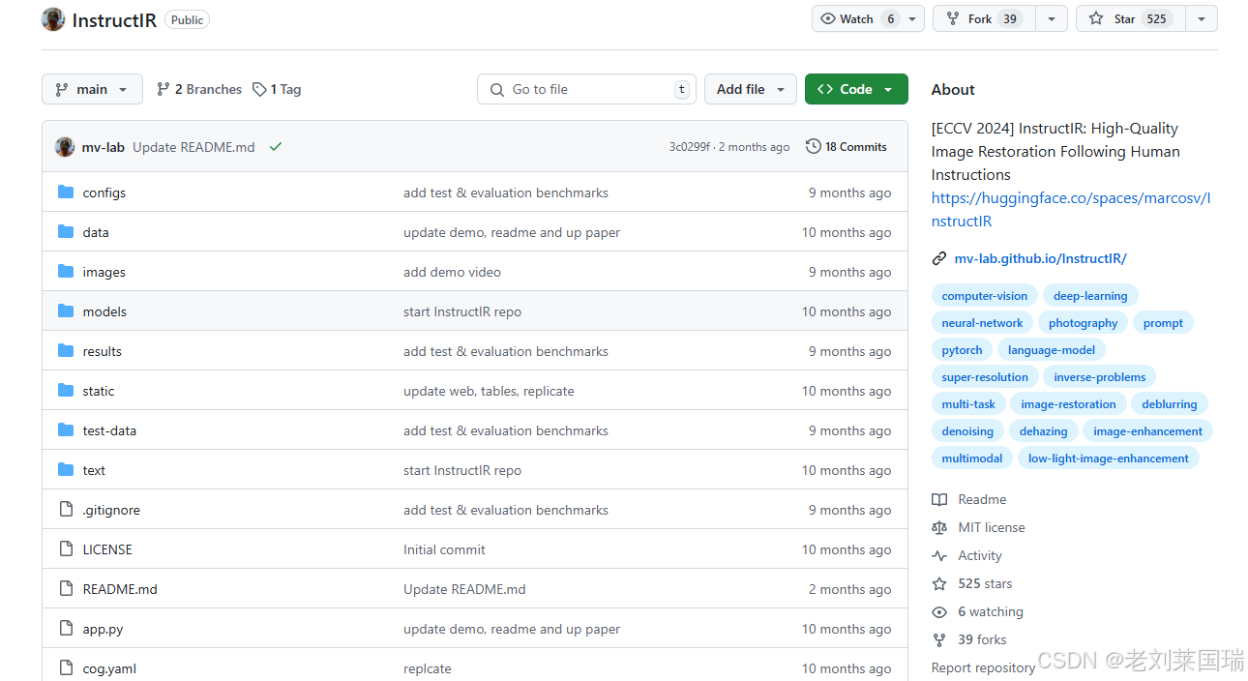Open the models folder icon
1248x681 pixels.
[66, 311]
